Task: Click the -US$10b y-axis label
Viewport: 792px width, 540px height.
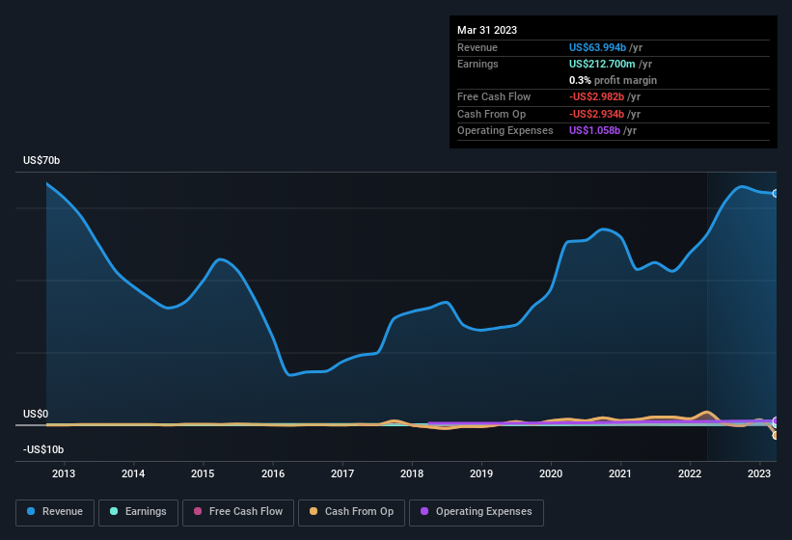Action: (x=43, y=449)
